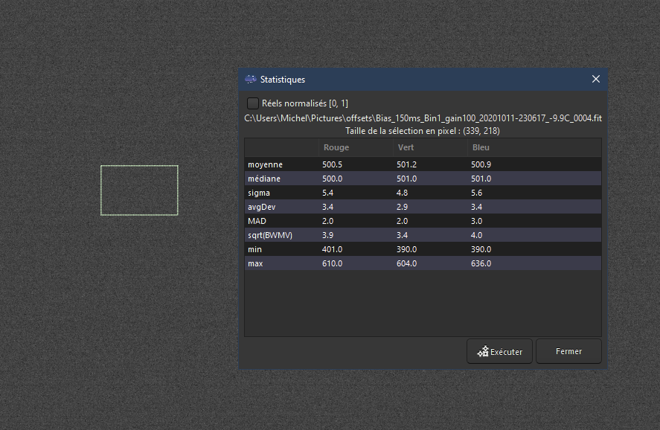Click the max Rouge value 610.0
The width and height of the screenshot is (660, 430).
click(332, 263)
